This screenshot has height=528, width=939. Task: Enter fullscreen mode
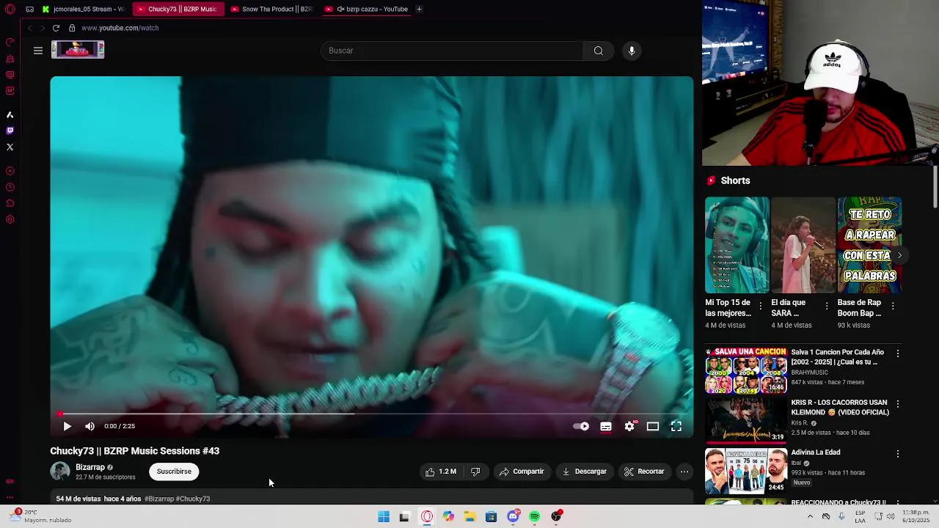(x=676, y=426)
